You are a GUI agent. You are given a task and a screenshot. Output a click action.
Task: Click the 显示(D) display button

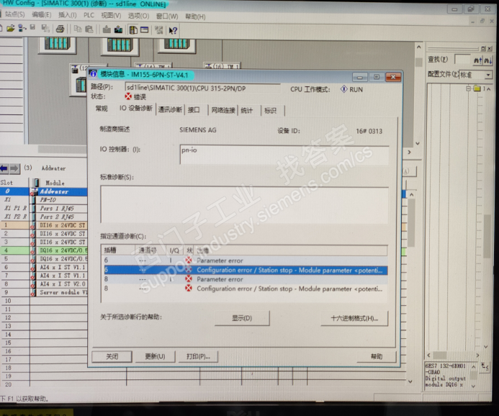242,318
